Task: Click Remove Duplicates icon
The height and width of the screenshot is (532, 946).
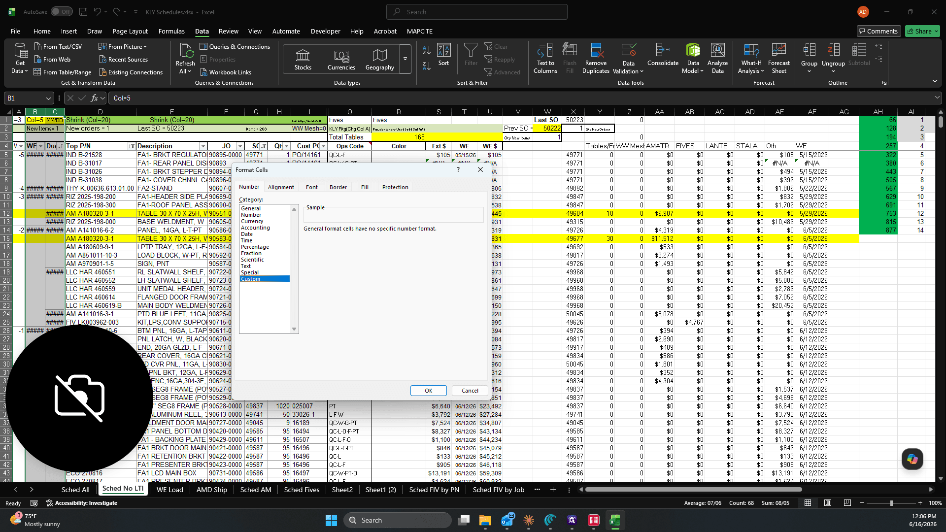Action: coord(596,58)
